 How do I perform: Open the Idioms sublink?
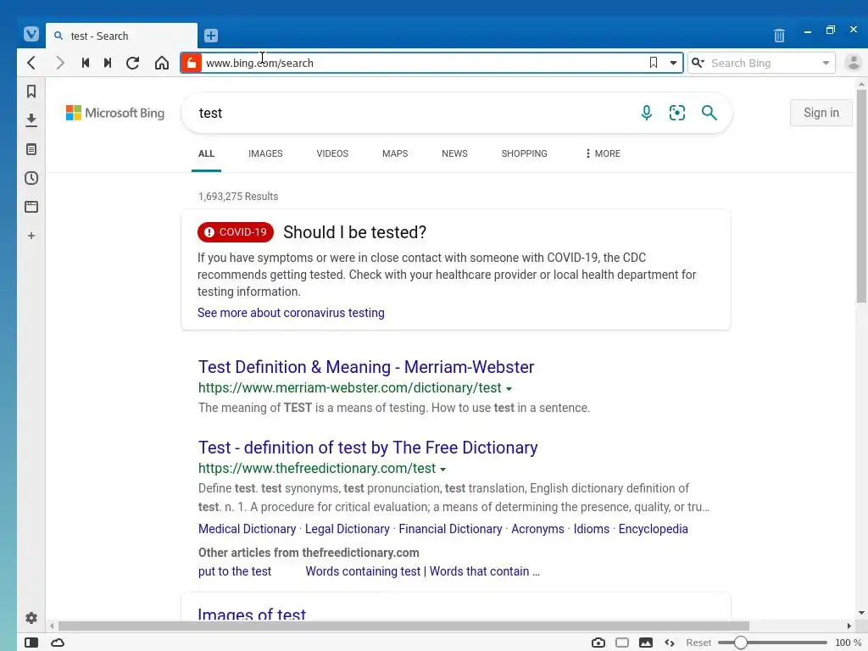pyautogui.click(x=591, y=529)
